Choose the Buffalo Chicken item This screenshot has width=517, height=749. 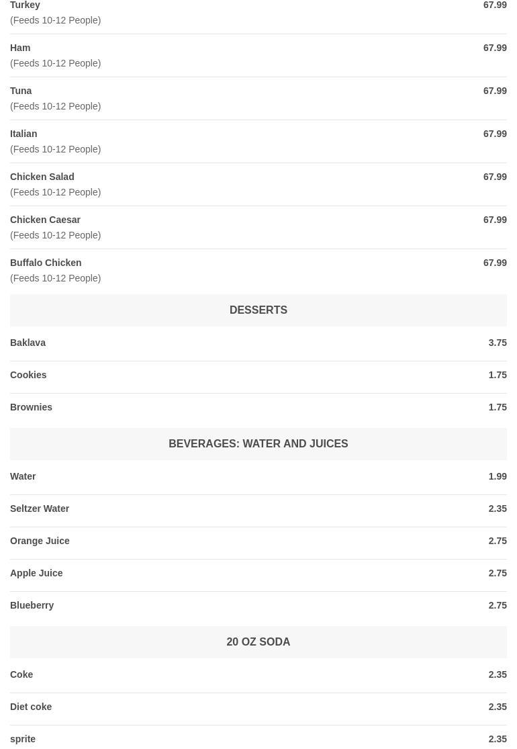(x=46, y=263)
